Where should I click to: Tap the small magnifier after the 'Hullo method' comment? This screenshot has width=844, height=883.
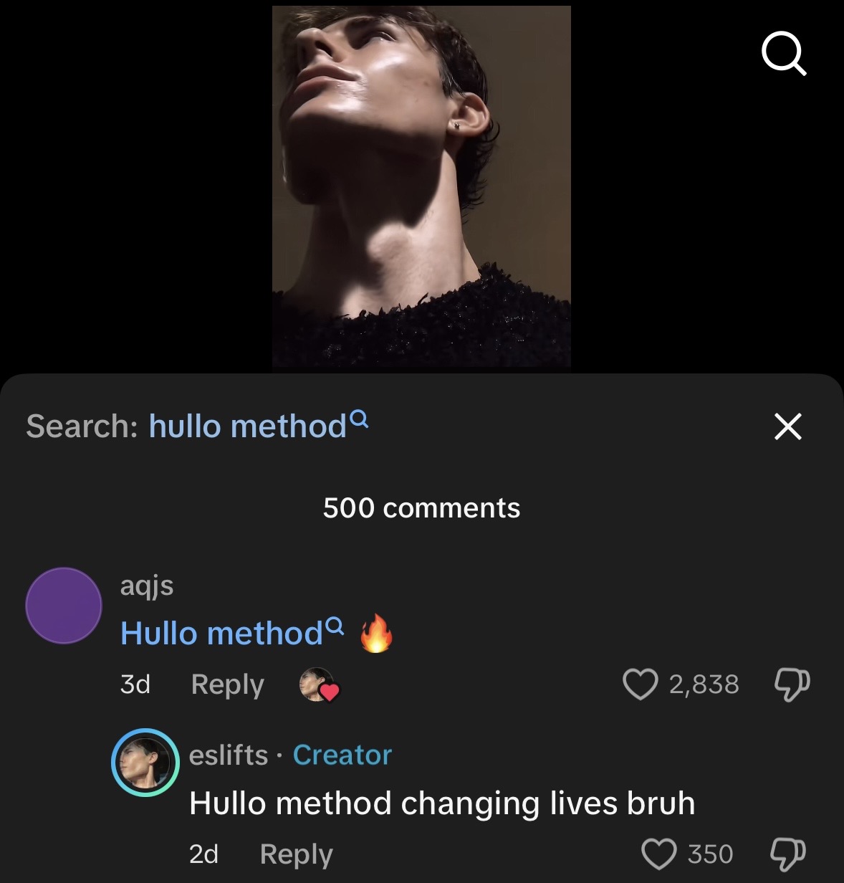click(x=335, y=626)
